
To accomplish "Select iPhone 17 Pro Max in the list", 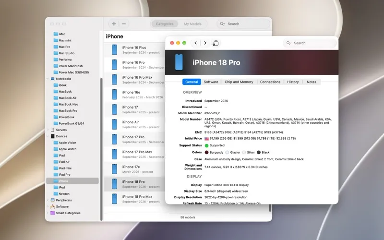I will tap(134, 154).
